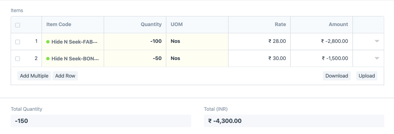Download the items table

[337, 76]
